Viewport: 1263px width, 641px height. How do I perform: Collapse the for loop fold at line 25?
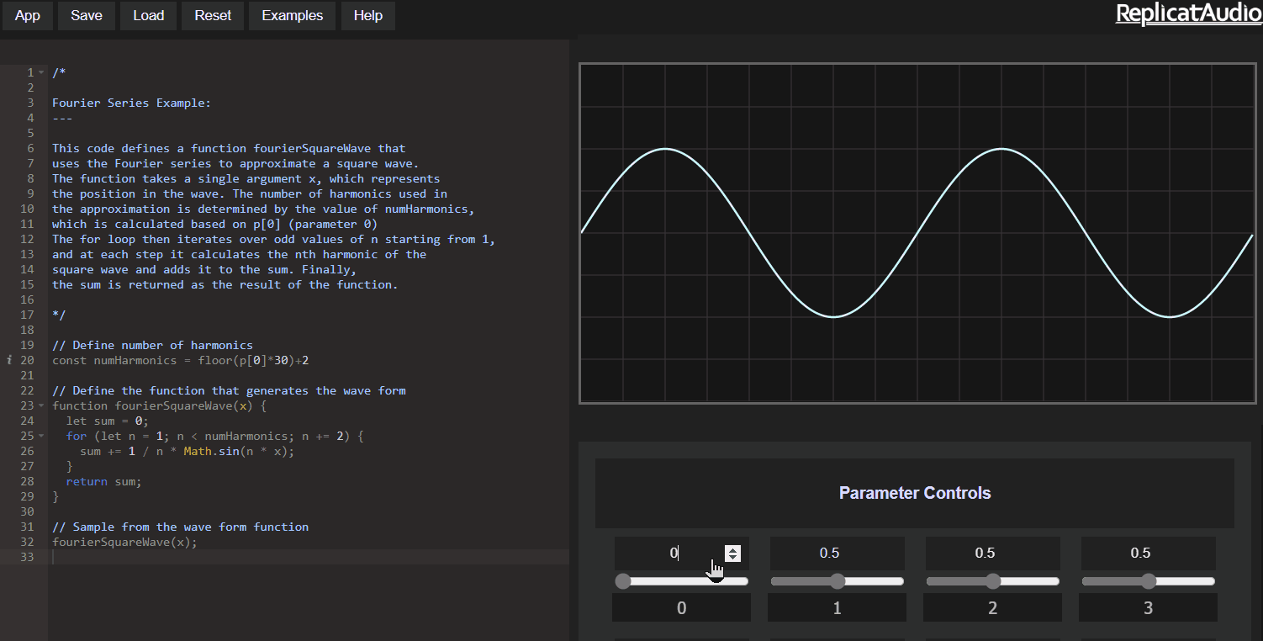click(40, 436)
